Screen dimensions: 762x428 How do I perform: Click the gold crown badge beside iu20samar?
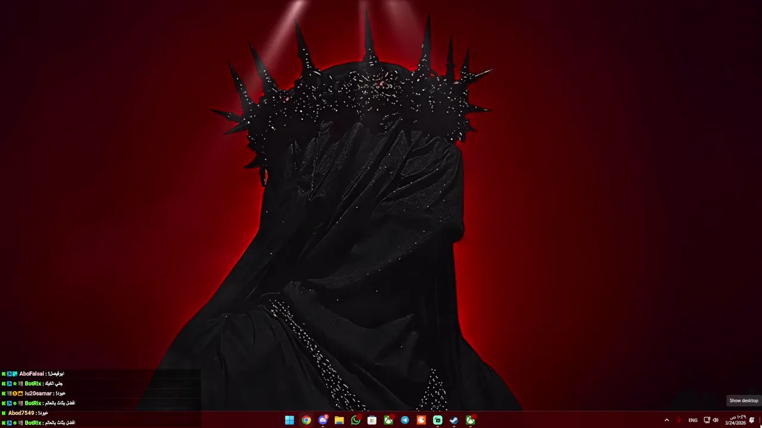pos(20,394)
